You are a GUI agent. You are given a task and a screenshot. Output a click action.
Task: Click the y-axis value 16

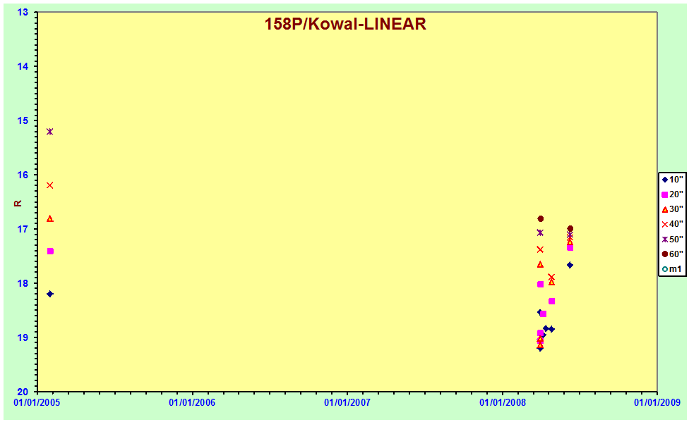coord(23,175)
